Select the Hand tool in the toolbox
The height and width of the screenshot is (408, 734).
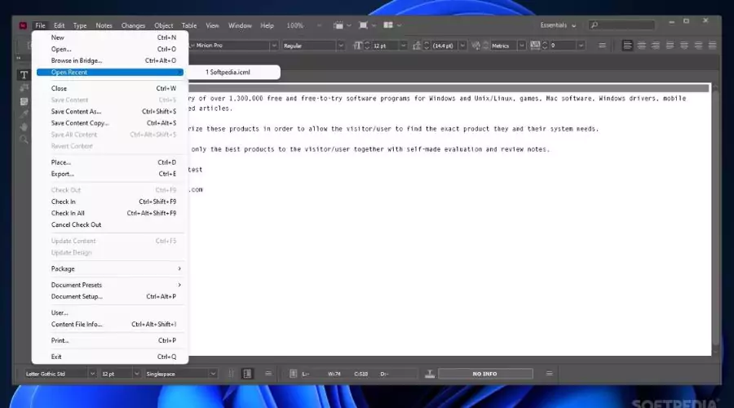click(x=24, y=127)
